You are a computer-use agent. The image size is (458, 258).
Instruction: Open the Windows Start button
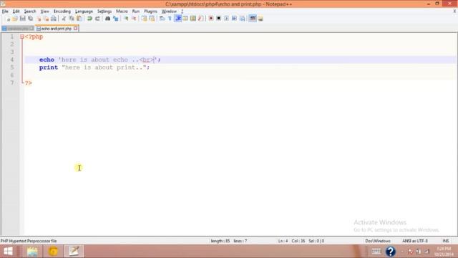pos(8,251)
